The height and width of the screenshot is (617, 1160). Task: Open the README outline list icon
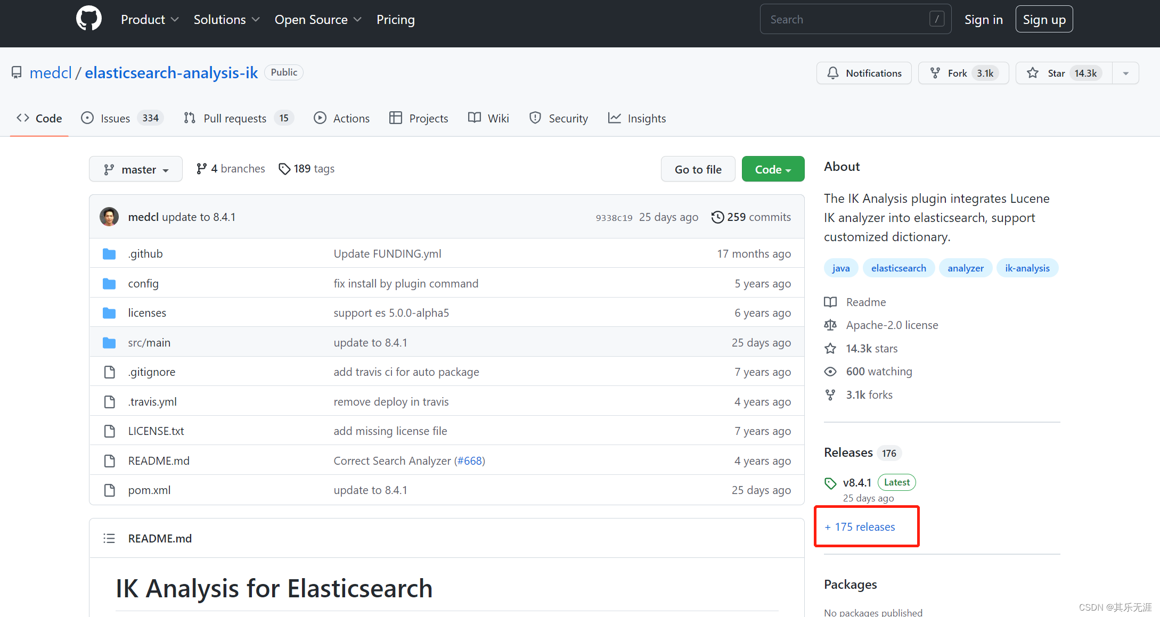pyautogui.click(x=109, y=538)
